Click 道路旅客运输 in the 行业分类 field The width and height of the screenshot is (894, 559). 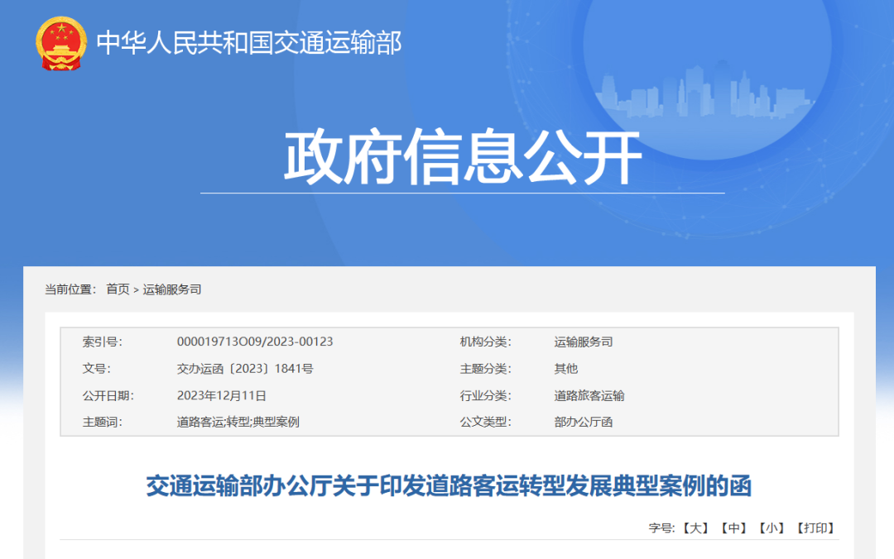pyautogui.click(x=589, y=395)
